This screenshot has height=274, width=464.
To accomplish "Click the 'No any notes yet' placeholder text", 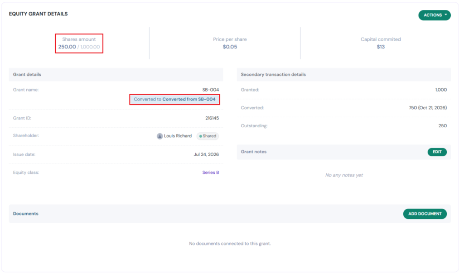I will (x=344, y=175).
